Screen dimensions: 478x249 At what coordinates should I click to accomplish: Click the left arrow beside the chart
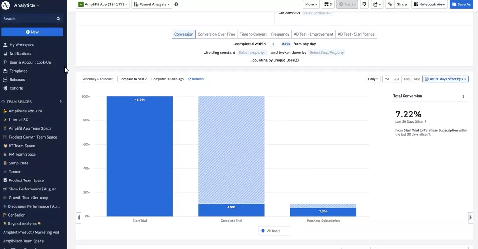click(x=79, y=217)
